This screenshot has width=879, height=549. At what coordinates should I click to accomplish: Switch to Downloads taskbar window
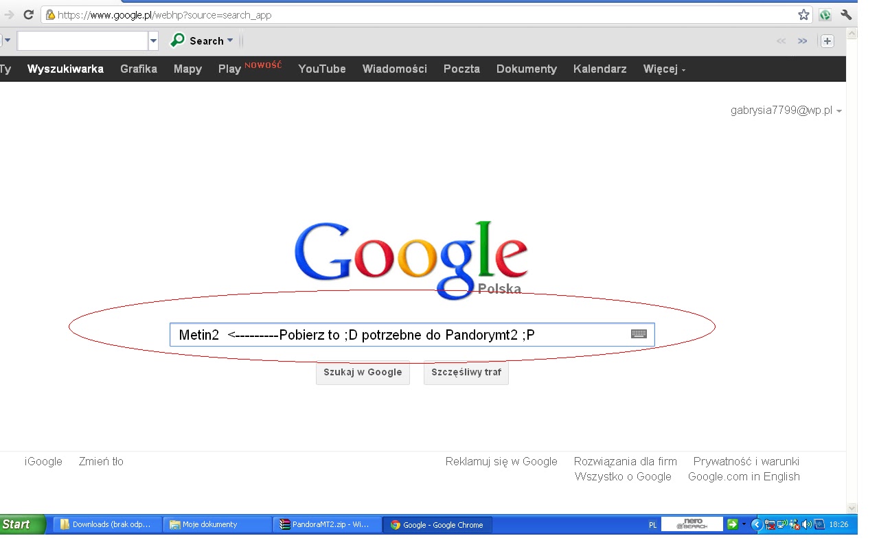click(x=107, y=524)
